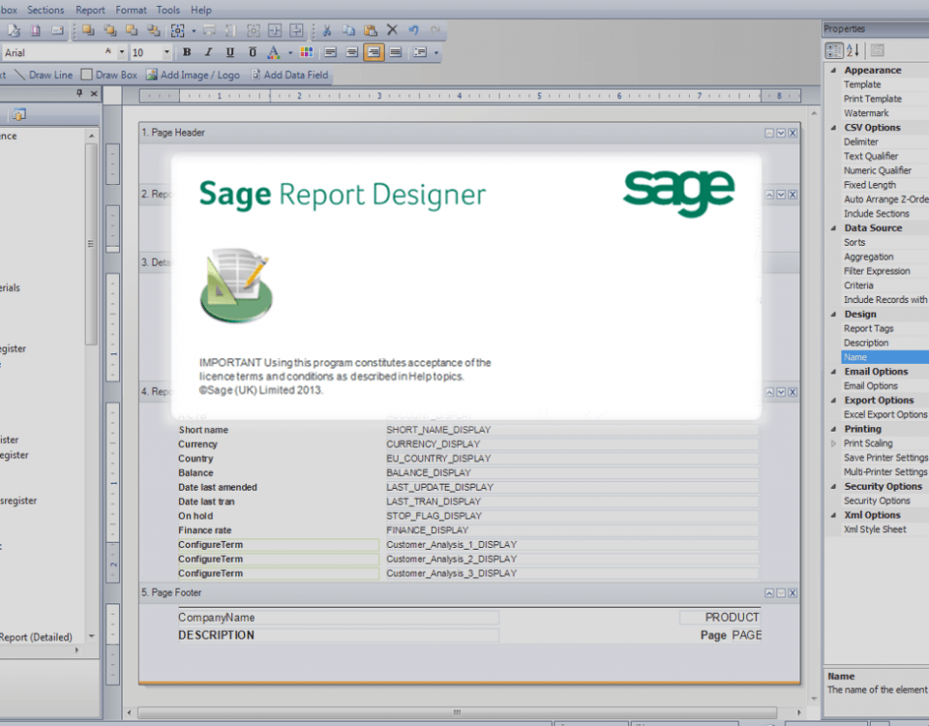Toggle Align Left text alignment
The height and width of the screenshot is (726, 929).
(331, 52)
